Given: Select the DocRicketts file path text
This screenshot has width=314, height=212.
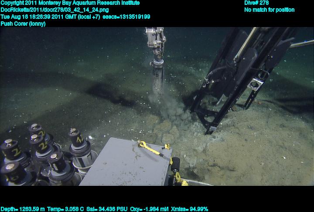Looking at the screenshot, I should pos(55,10).
